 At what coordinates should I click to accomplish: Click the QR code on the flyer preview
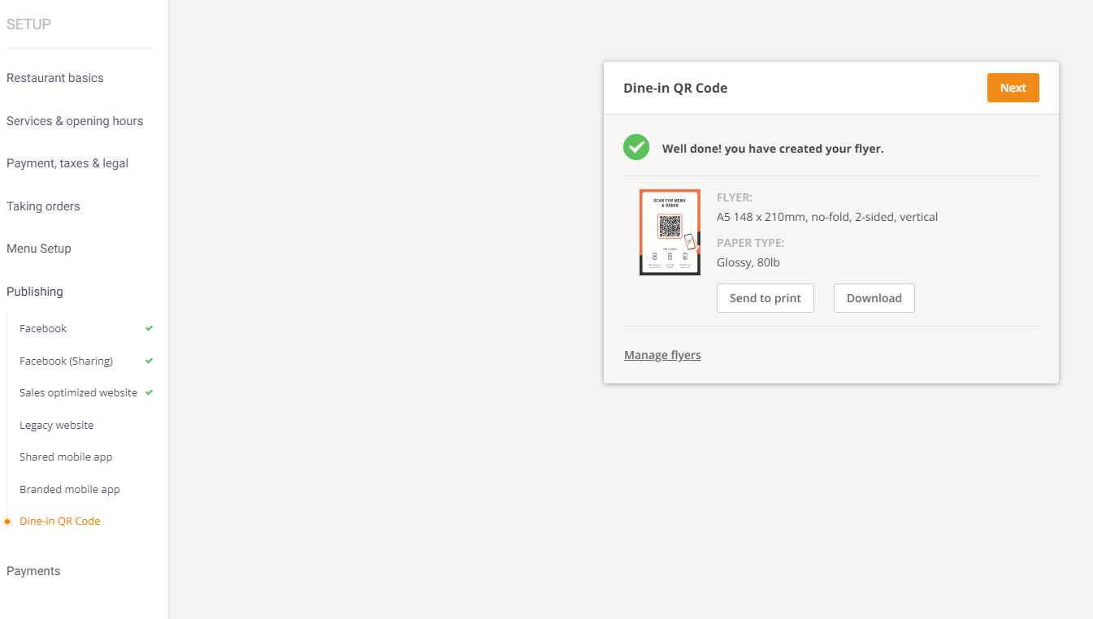point(670,227)
